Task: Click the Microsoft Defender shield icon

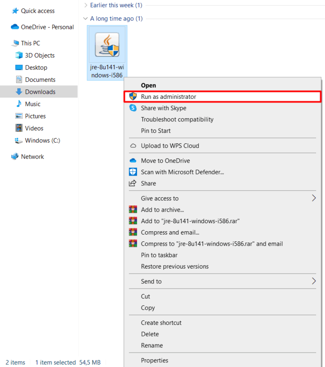Action: pos(133,172)
